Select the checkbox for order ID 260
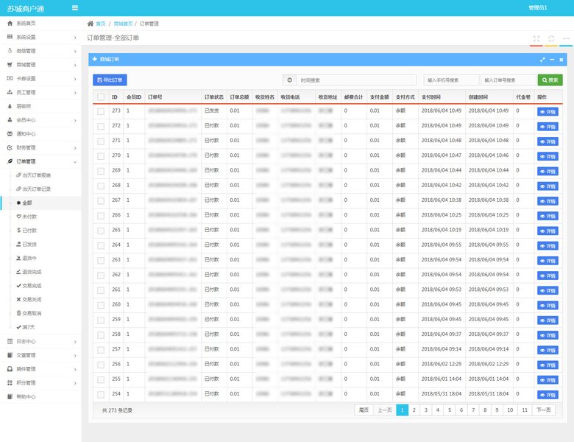 tap(101, 304)
